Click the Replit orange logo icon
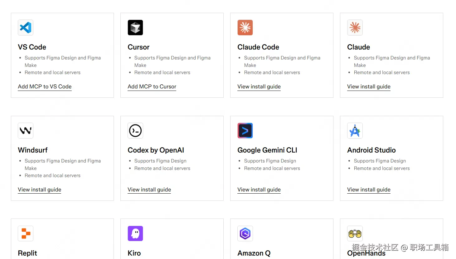456x259 pixels. tap(26, 233)
